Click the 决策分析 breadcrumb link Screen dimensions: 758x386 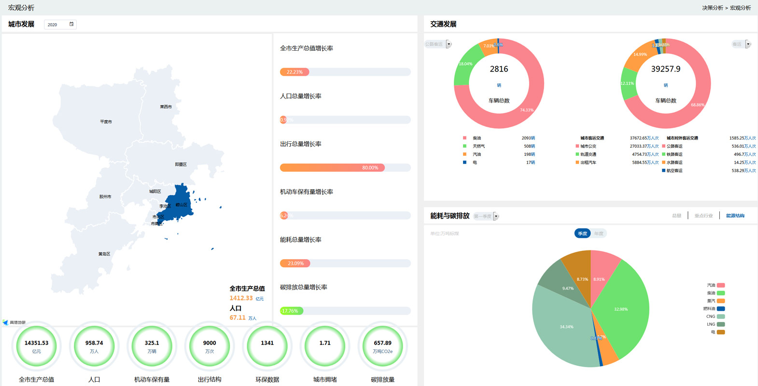[712, 8]
